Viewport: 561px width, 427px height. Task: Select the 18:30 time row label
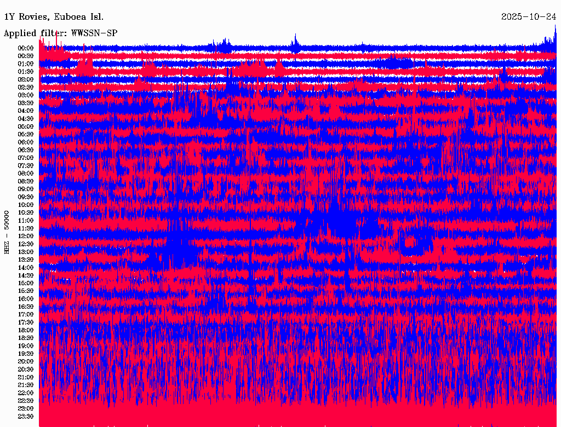(26, 338)
